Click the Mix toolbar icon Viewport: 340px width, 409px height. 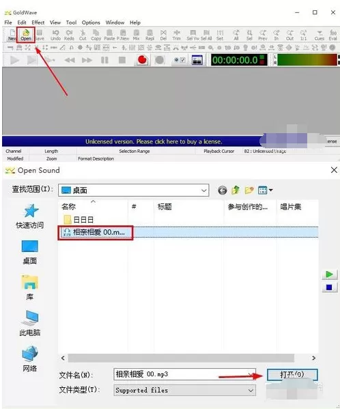click(x=136, y=35)
